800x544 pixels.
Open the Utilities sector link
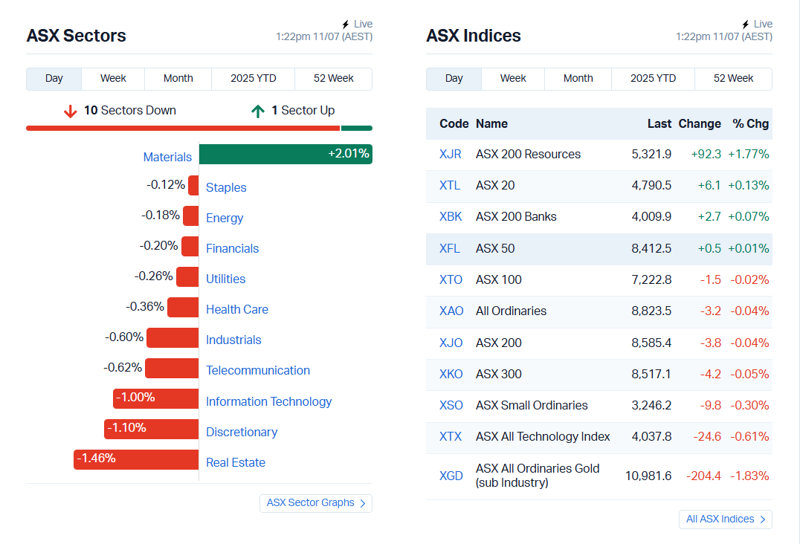(225, 279)
